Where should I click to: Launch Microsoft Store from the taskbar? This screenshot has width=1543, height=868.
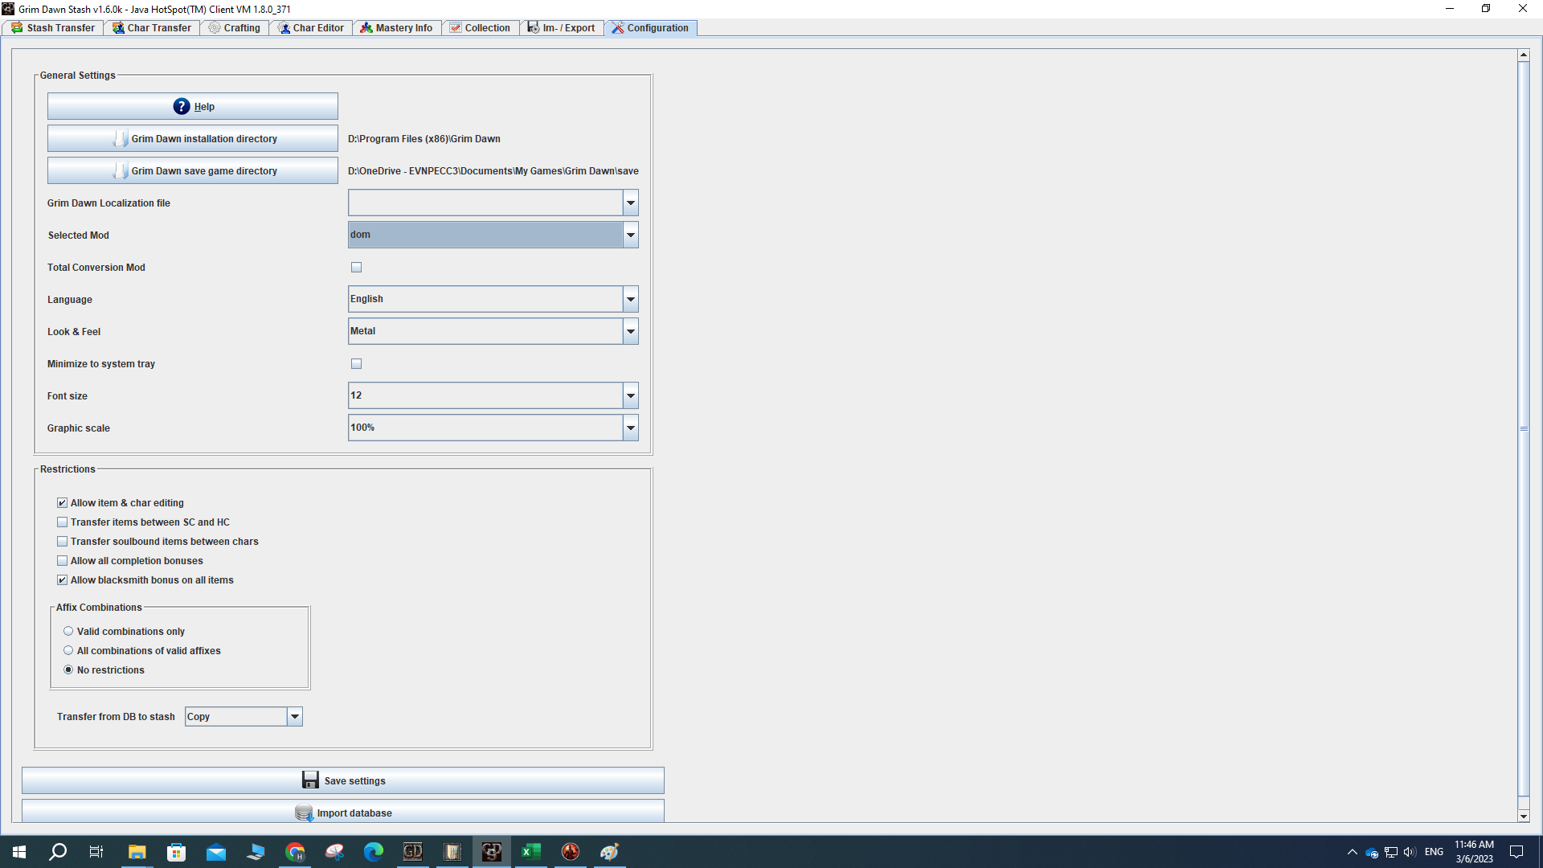click(177, 852)
